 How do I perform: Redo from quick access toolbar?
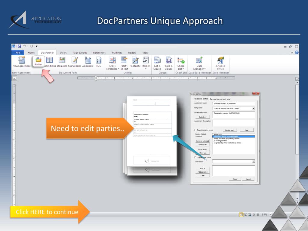[32, 46]
